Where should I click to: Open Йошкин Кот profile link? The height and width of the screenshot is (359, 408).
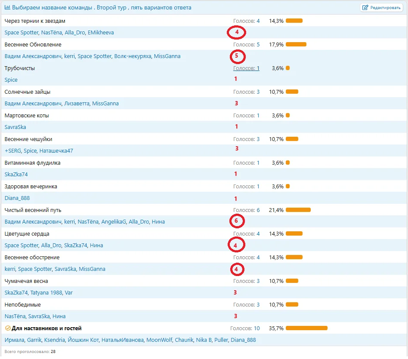point(83,340)
